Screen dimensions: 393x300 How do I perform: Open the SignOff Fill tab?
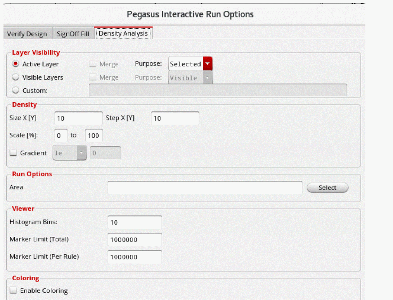tap(73, 34)
